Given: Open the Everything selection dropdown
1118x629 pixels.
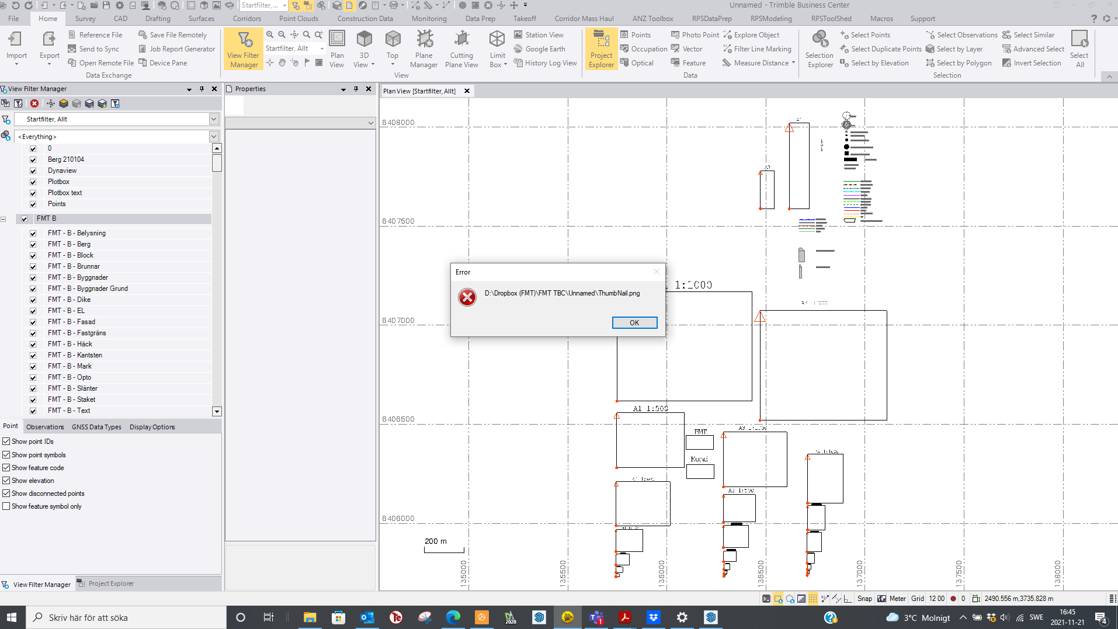Looking at the screenshot, I should point(214,136).
